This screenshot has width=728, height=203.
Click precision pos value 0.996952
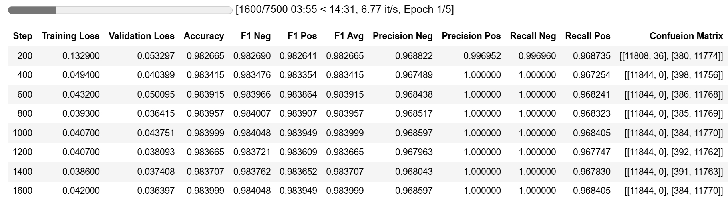click(482, 56)
